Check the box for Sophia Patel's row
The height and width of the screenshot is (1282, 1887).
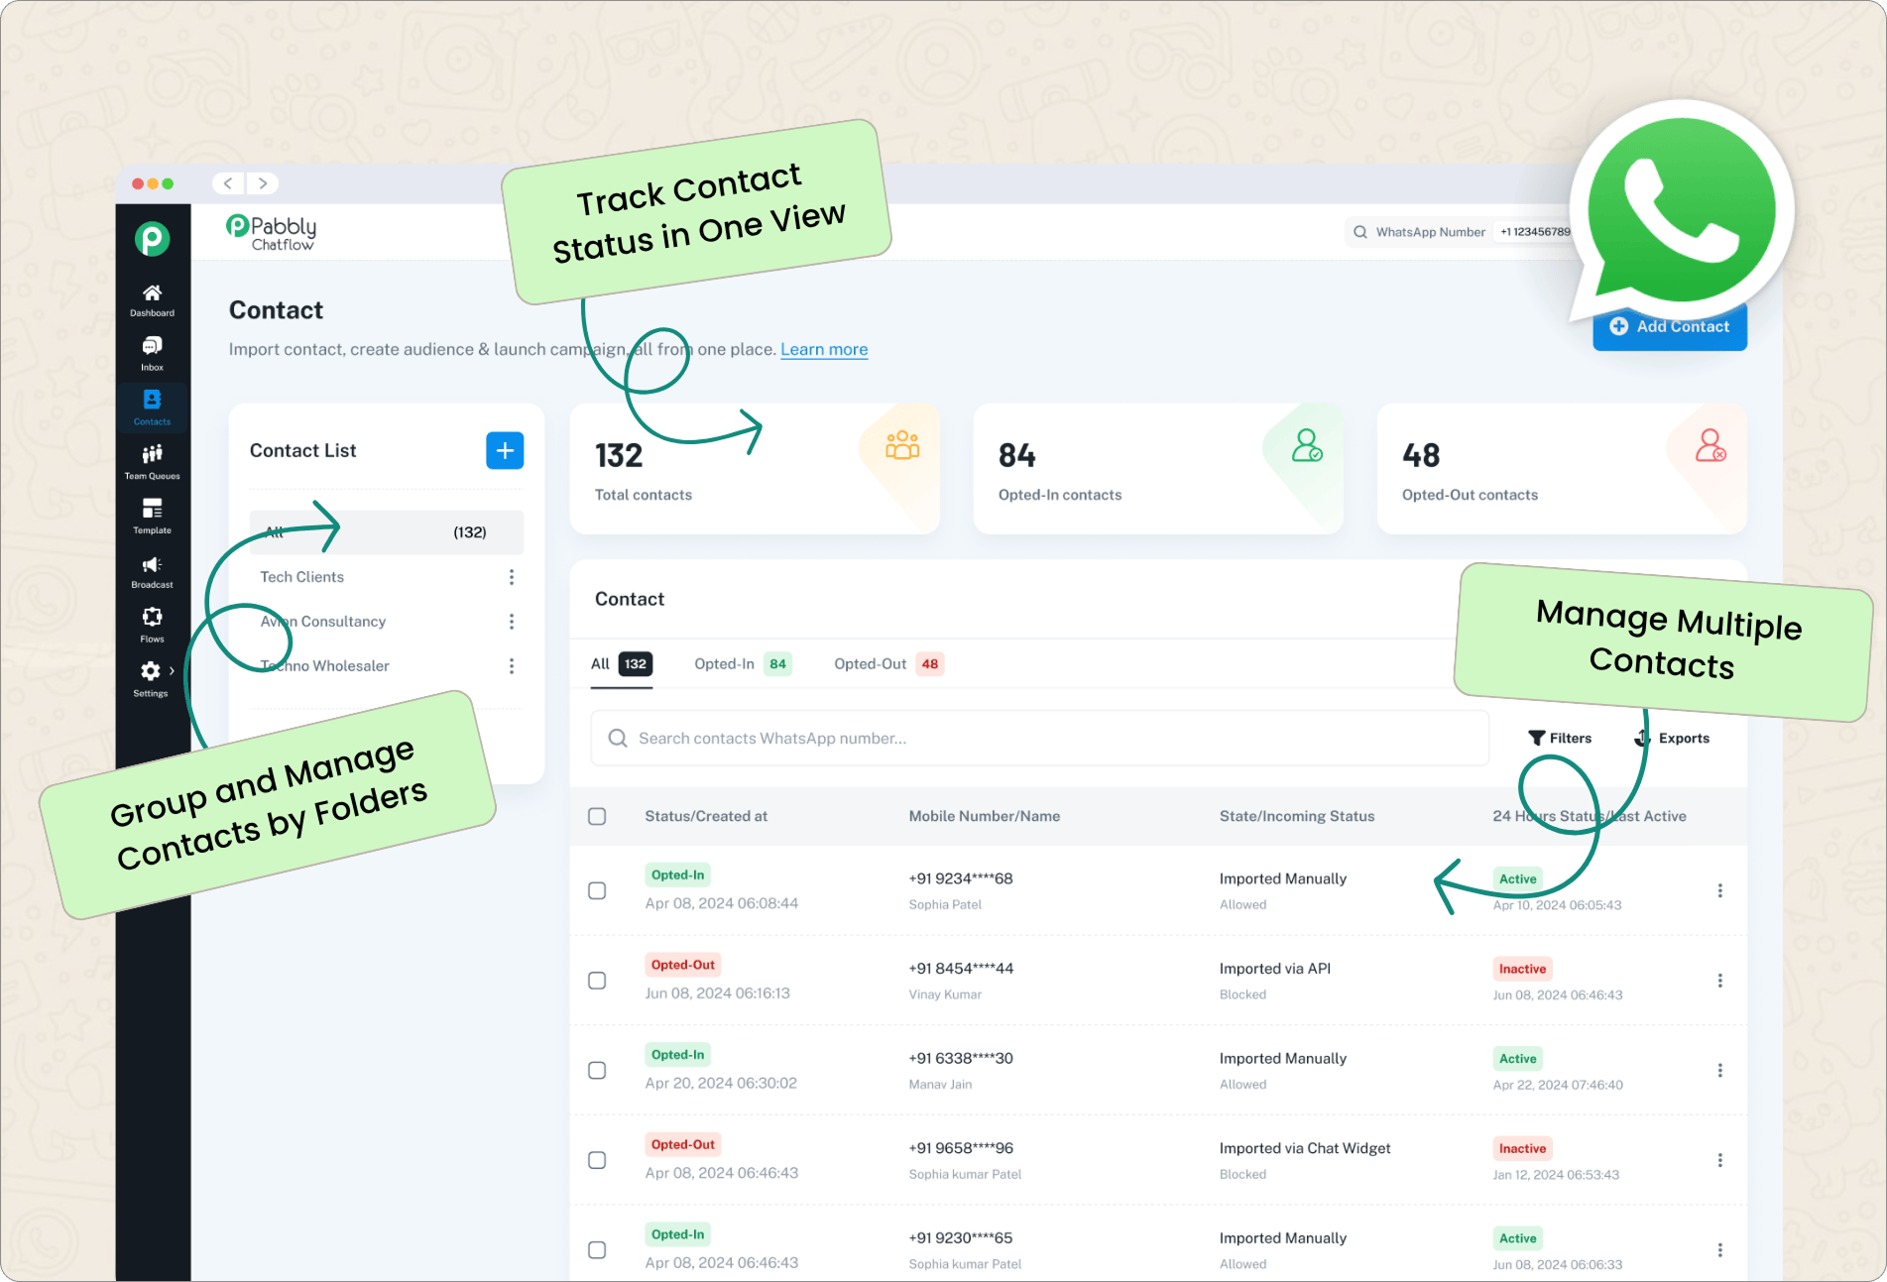[x=597, y=890]
